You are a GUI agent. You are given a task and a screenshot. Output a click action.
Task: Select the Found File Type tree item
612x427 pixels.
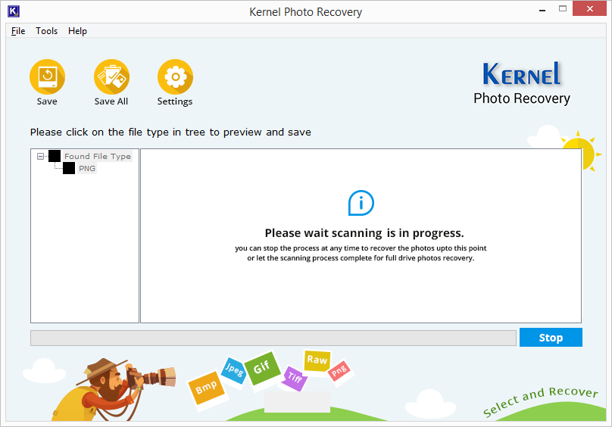pos(98,156)
